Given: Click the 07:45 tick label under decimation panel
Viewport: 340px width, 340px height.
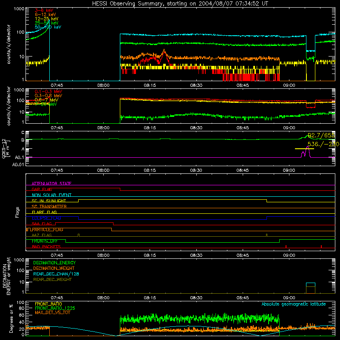Looking at the screenshot, I should [57, 298].
